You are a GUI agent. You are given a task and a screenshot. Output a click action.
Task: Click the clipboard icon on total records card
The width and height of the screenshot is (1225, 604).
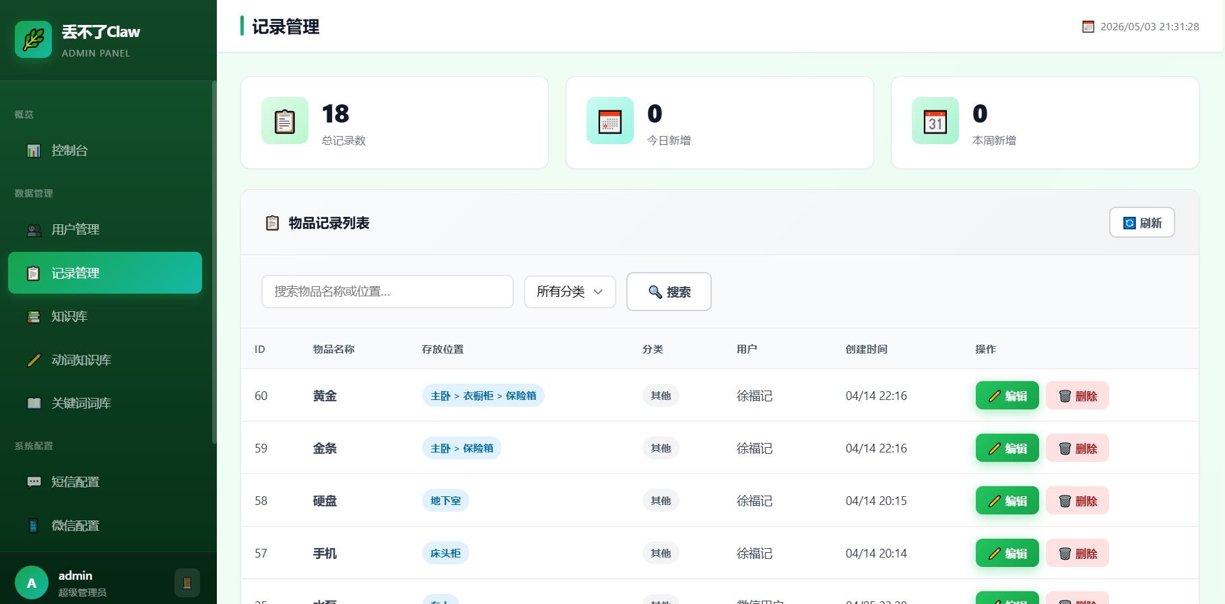pyautogui.click(x=285, y=121)
